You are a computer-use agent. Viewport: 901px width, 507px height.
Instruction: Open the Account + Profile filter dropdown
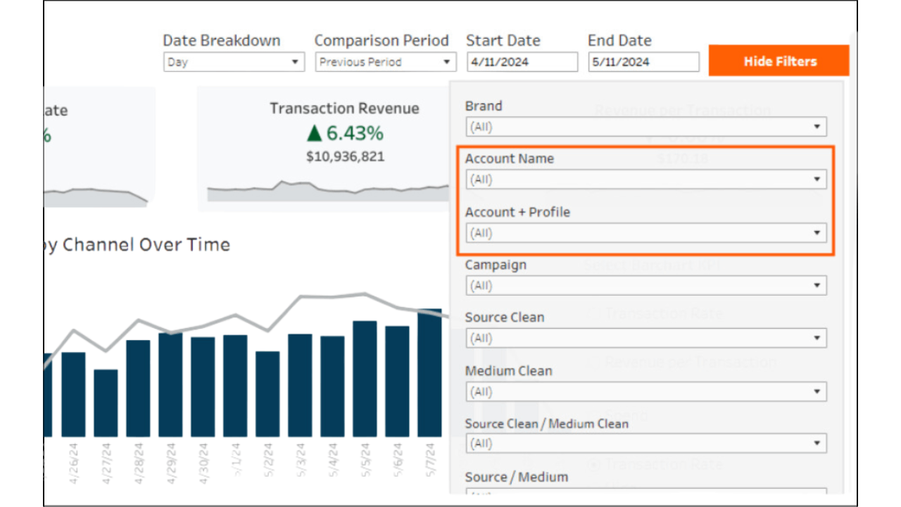click(645, 232)
